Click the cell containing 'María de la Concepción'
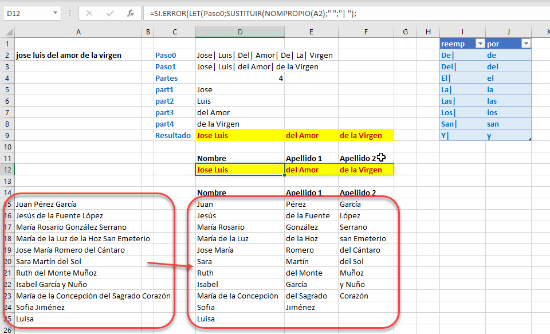Screen dimensions: 550x334 coord(241,296)
